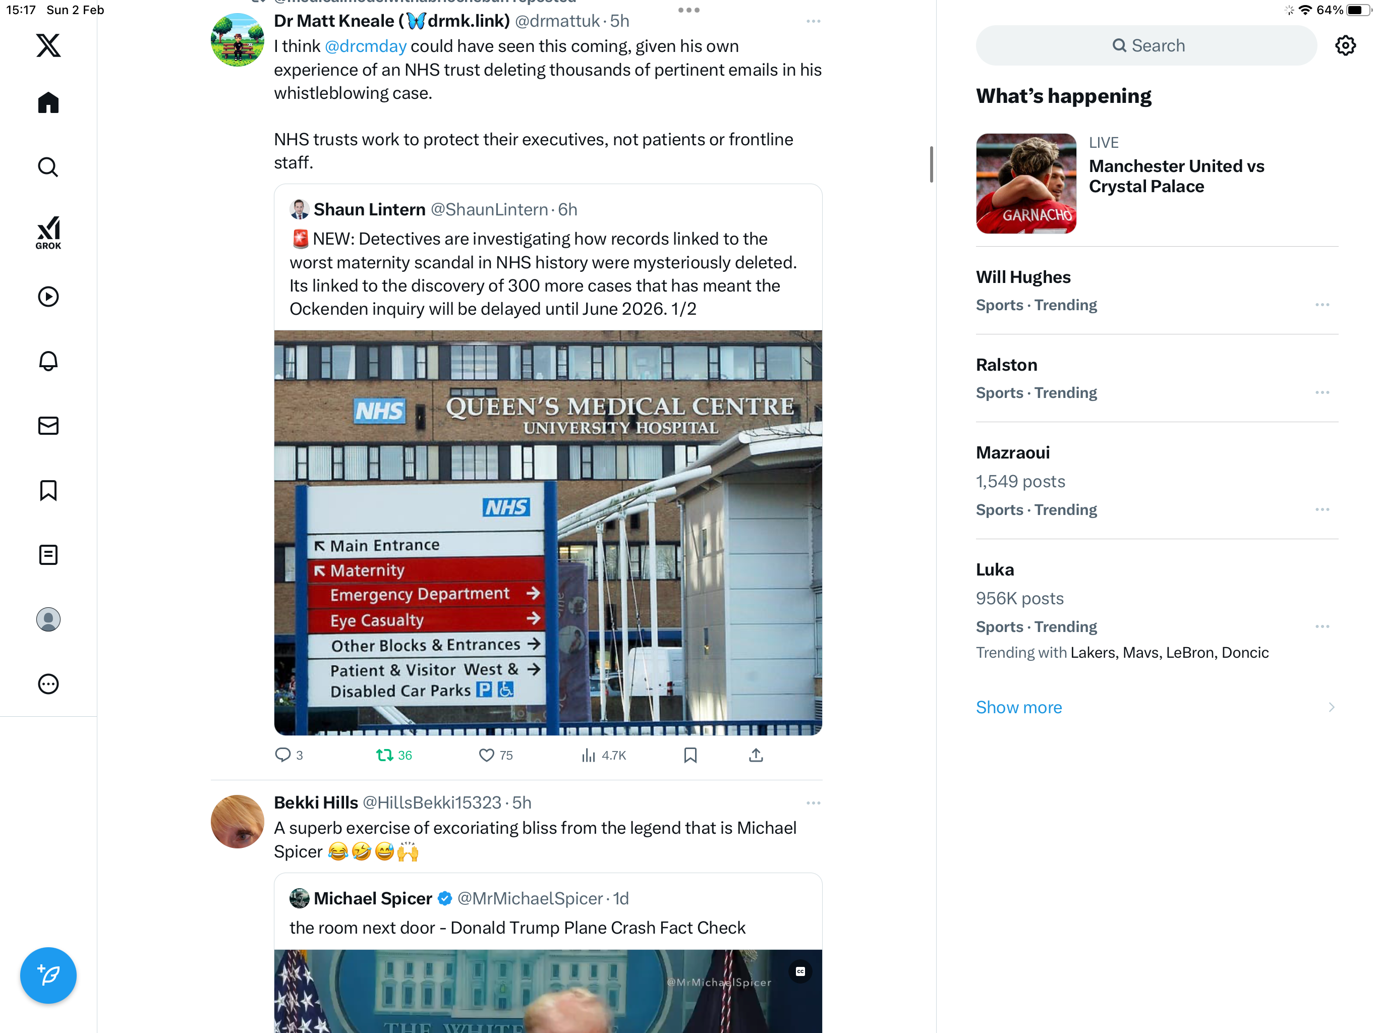This screenshot has height=1033, width=1378.
Task: Open the More menu in sidebar
Action: 48,683
